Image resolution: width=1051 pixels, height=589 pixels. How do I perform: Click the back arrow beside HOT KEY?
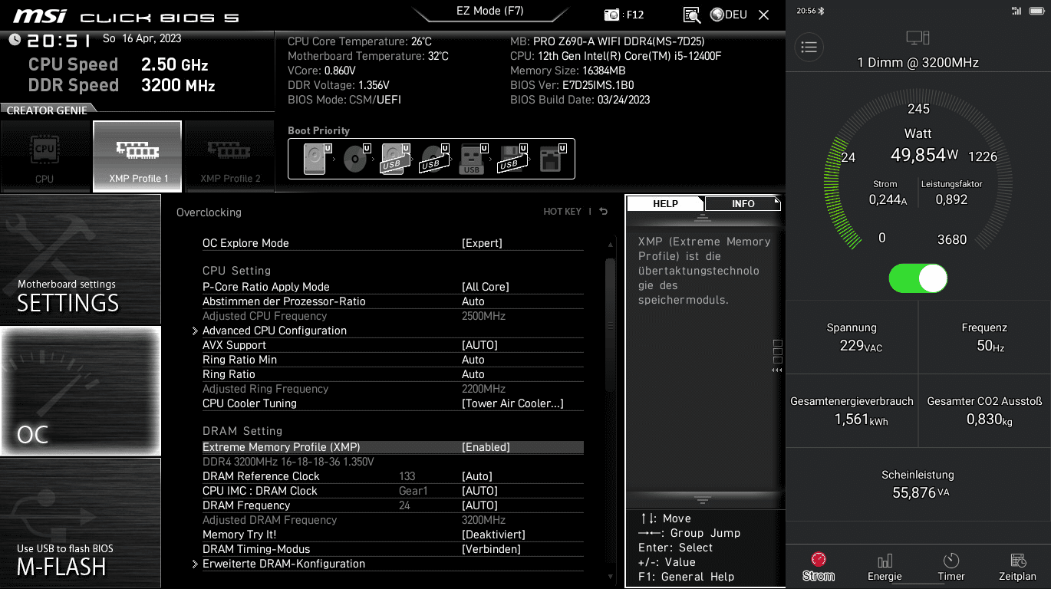point(604,212)
